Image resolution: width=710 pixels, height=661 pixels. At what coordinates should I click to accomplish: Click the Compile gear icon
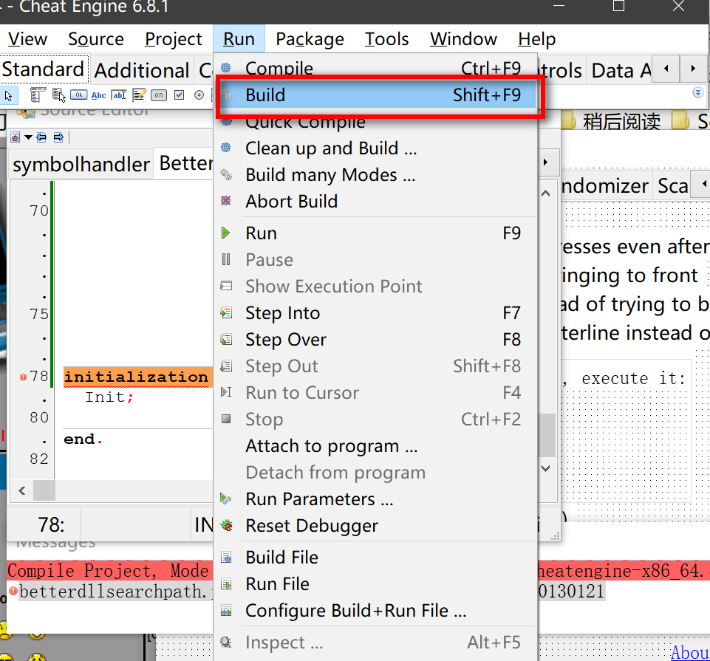point(225,68)
